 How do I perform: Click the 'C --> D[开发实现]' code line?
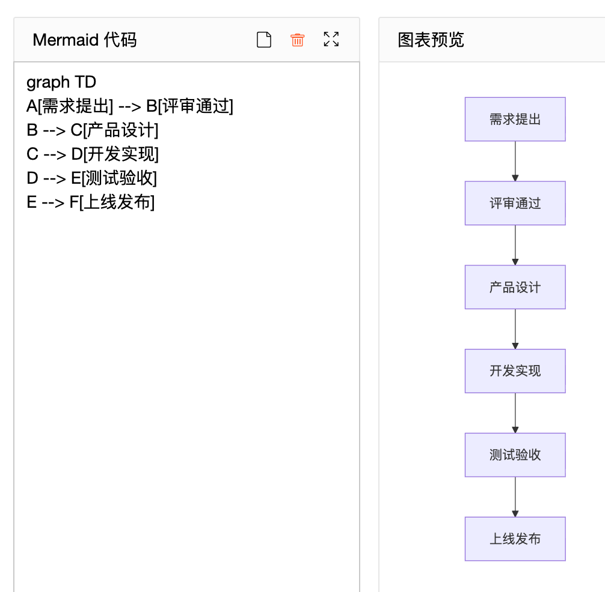(93, 154)
